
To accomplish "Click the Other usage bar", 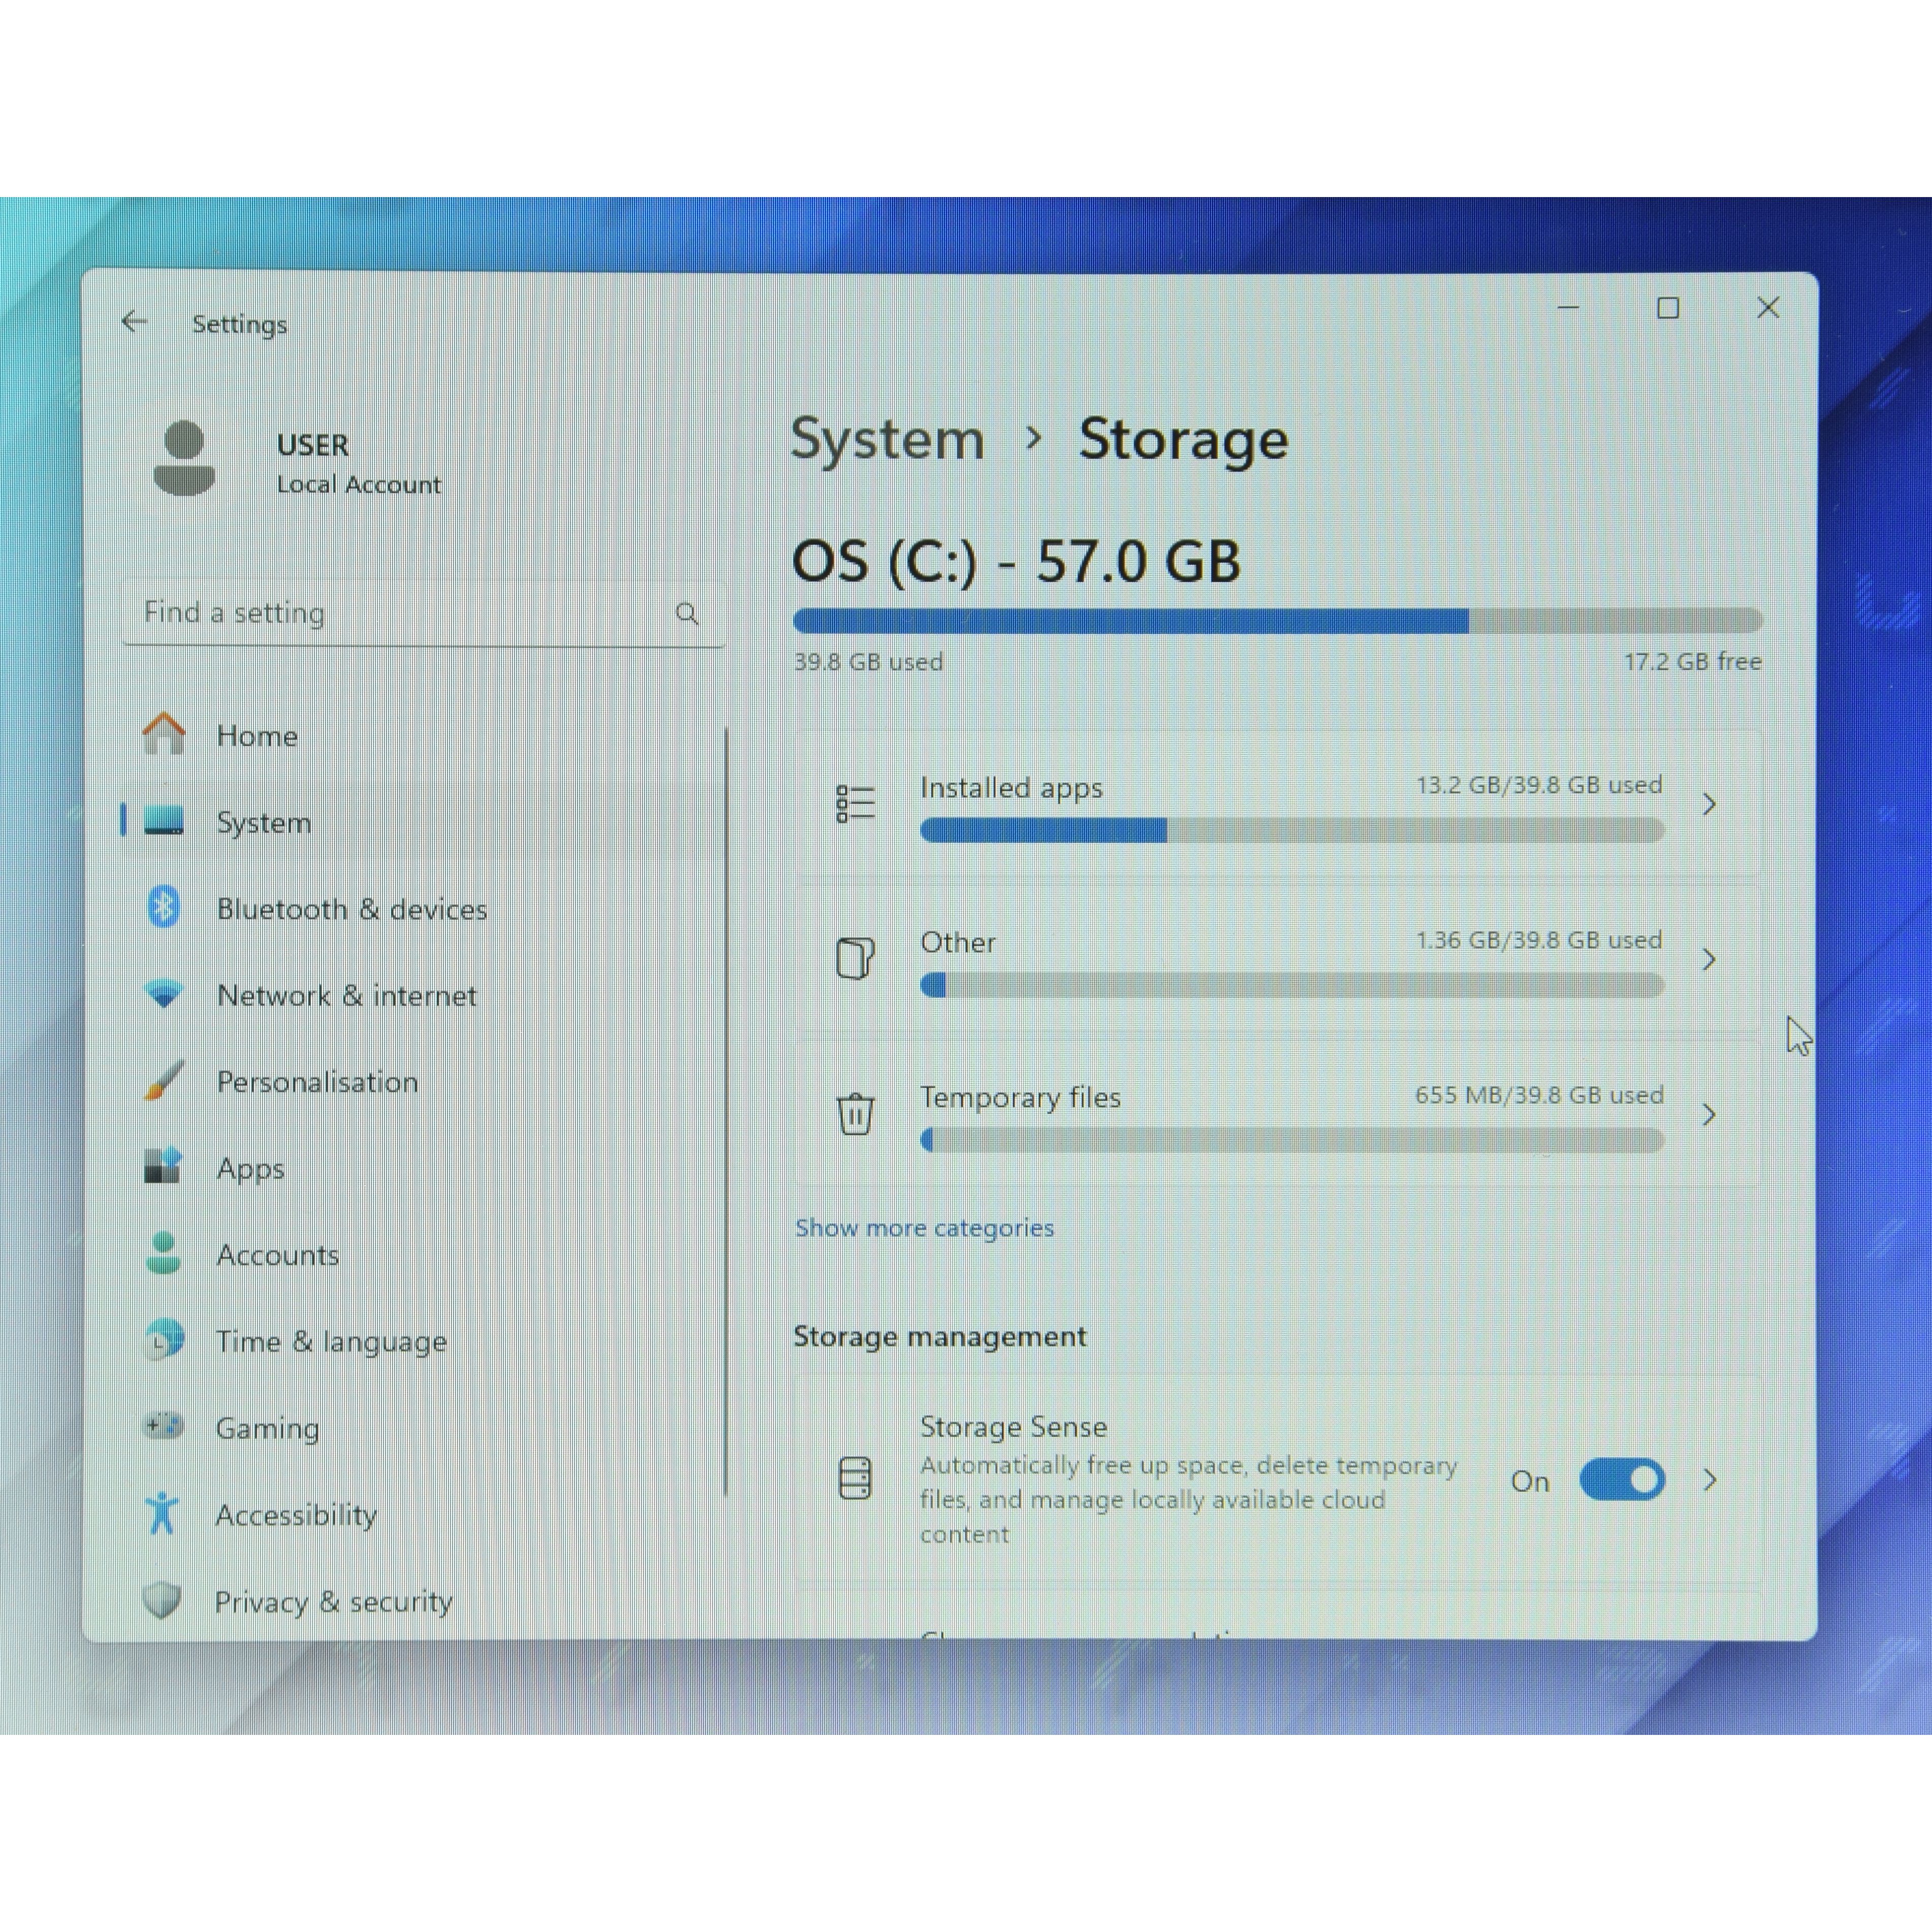I will [x=1292, y=985].
